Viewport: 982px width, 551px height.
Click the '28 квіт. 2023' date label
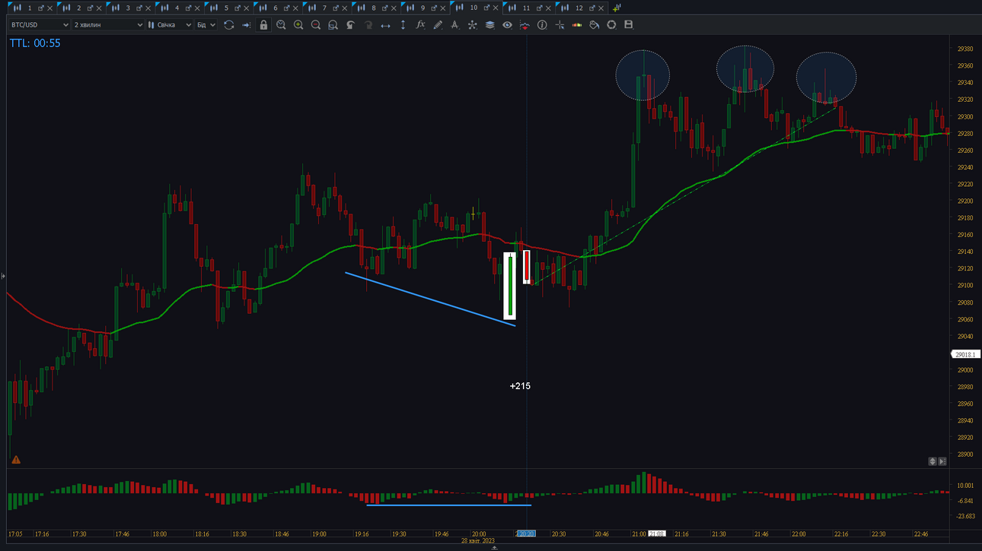click(x=477, y=541)
